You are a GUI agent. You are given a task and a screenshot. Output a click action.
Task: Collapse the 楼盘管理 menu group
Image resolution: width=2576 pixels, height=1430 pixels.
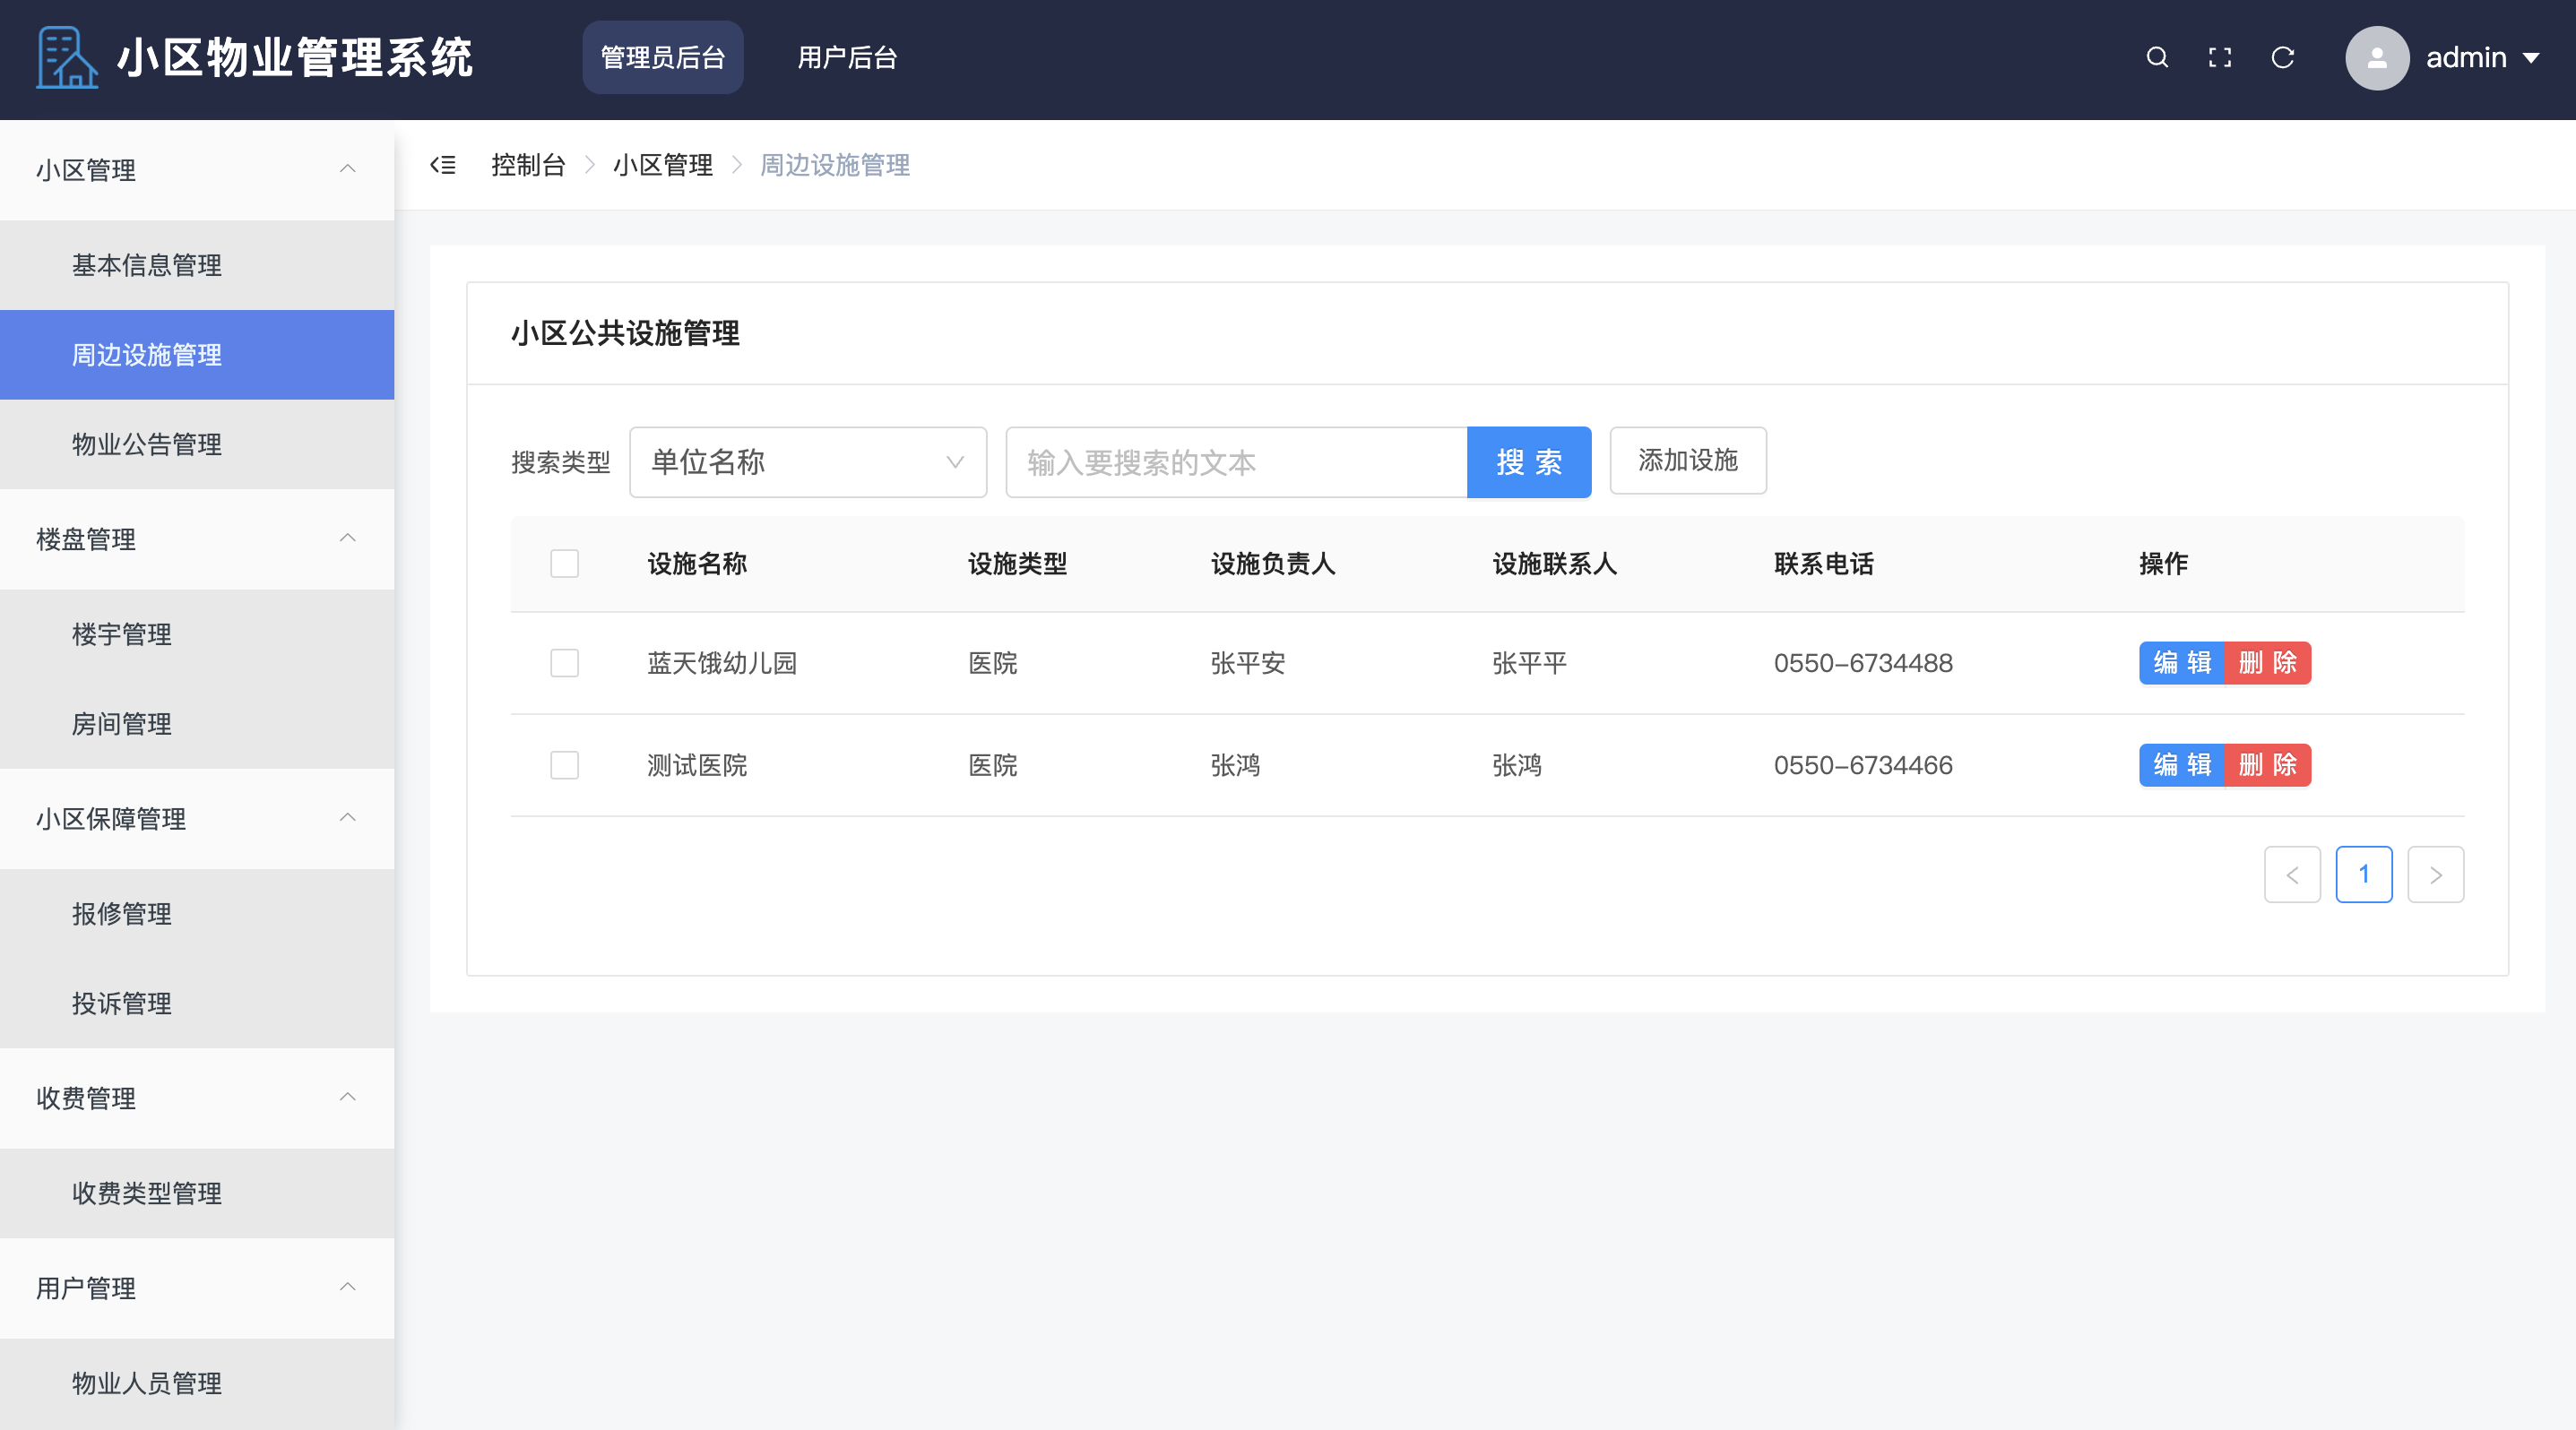click(197, 539)
